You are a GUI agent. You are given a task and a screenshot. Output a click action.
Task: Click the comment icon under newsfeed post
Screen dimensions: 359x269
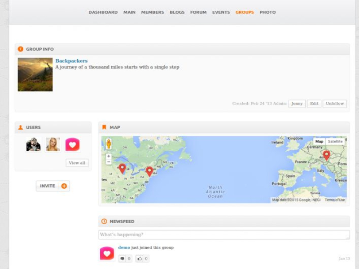point(123,259)
